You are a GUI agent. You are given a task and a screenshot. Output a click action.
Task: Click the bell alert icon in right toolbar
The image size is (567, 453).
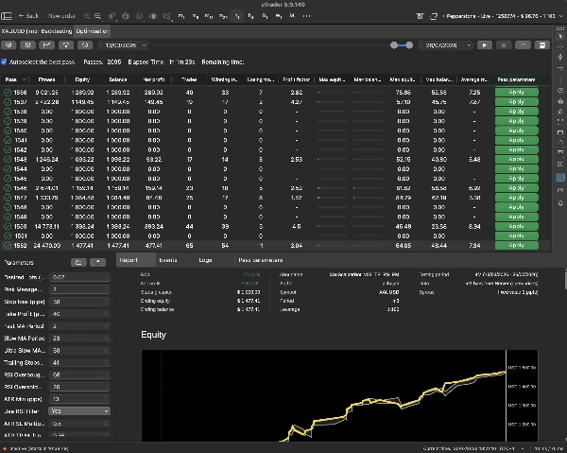560,203
